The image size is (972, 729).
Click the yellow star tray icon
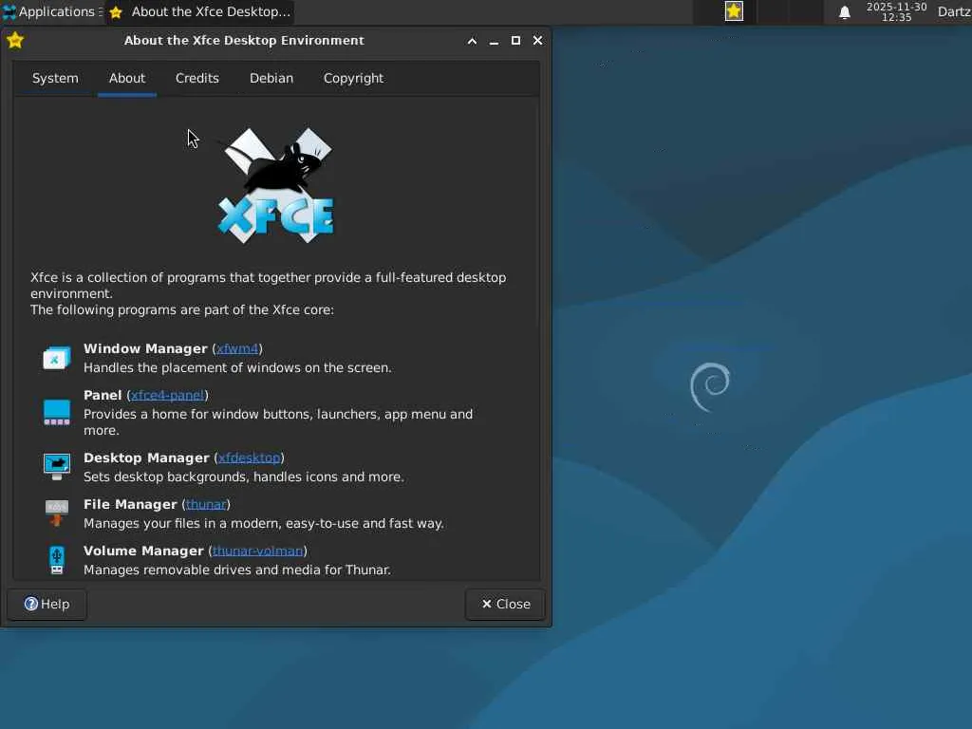tap(734, 11)
